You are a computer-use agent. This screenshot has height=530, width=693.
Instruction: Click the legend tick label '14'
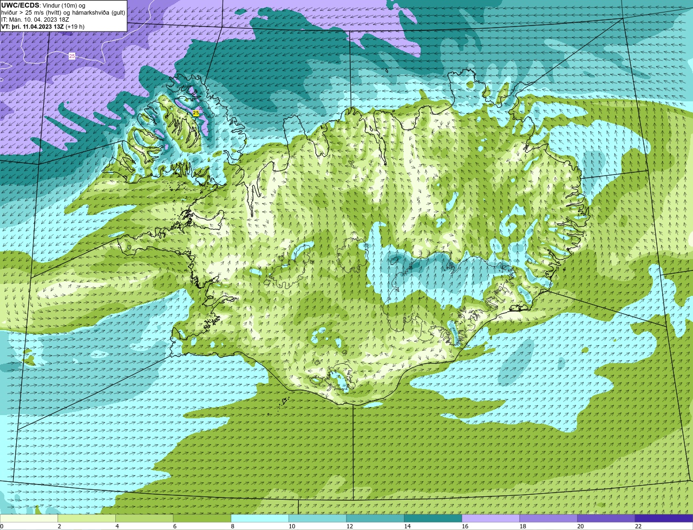(x=407, y=526)
